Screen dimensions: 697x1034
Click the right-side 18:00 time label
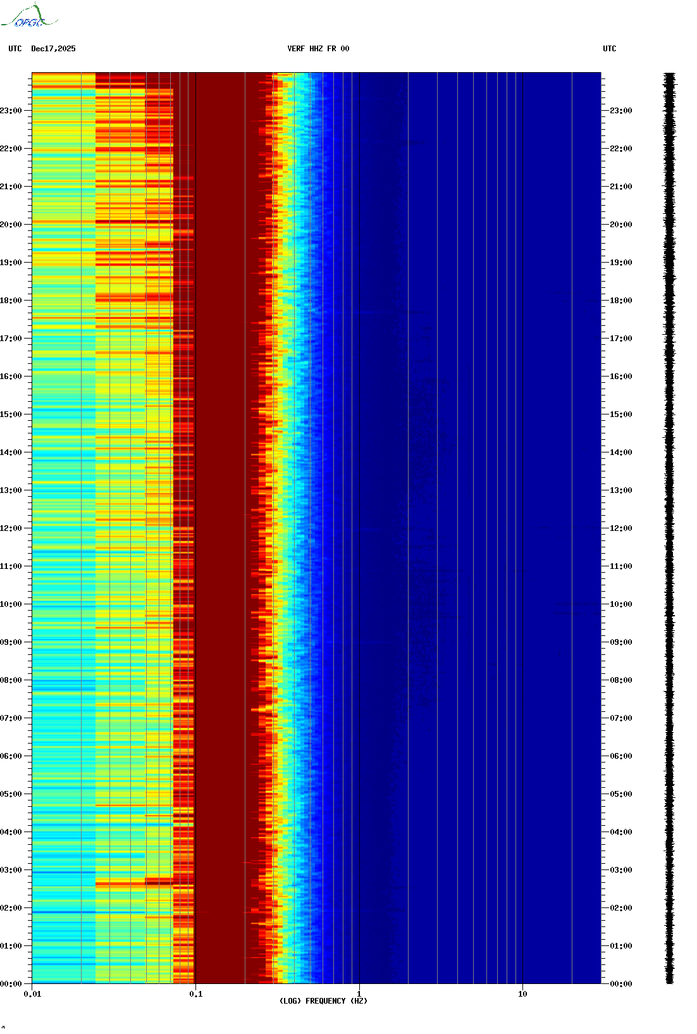[621, 301]
